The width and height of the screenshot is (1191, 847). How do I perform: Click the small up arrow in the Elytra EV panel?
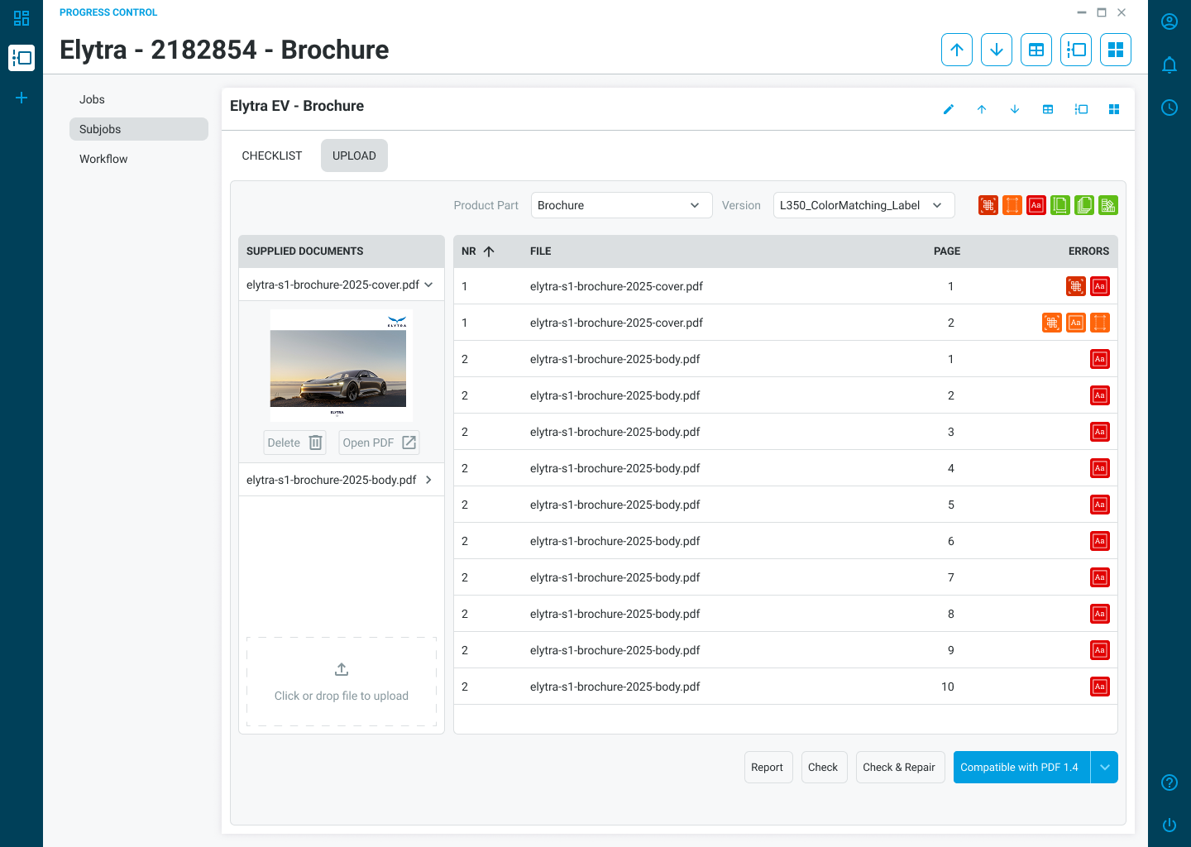982,109
